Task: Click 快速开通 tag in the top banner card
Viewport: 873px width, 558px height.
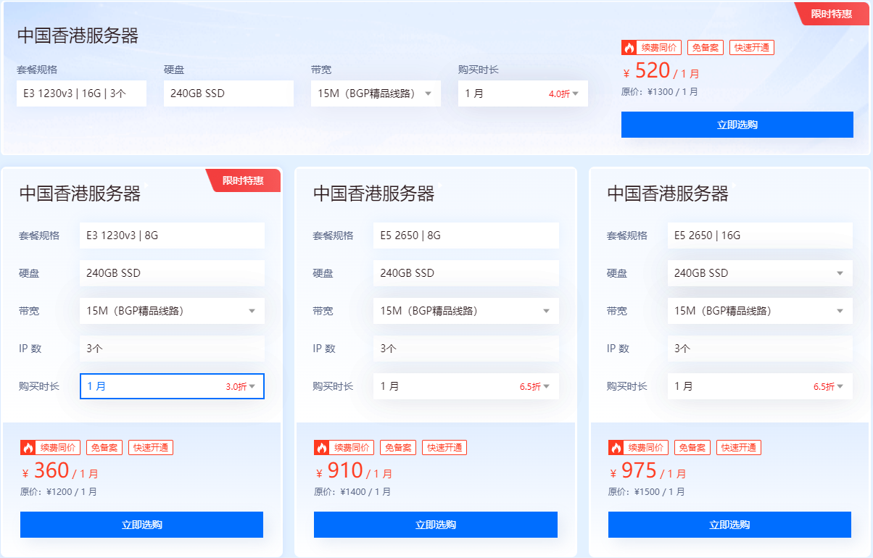Action: pyautogui.click(x=752, y=48)
